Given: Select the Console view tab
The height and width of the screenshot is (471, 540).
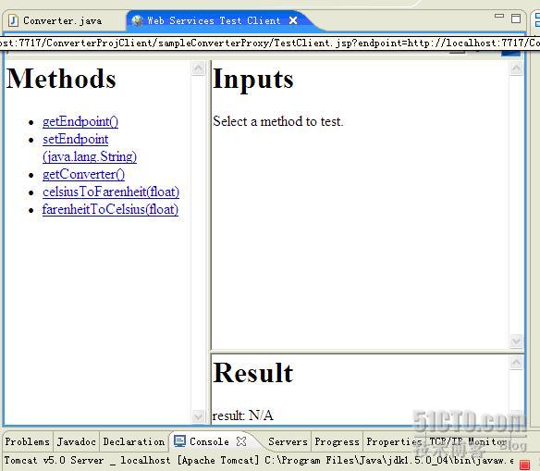Looking at the screenshot, I should [209, 441].
